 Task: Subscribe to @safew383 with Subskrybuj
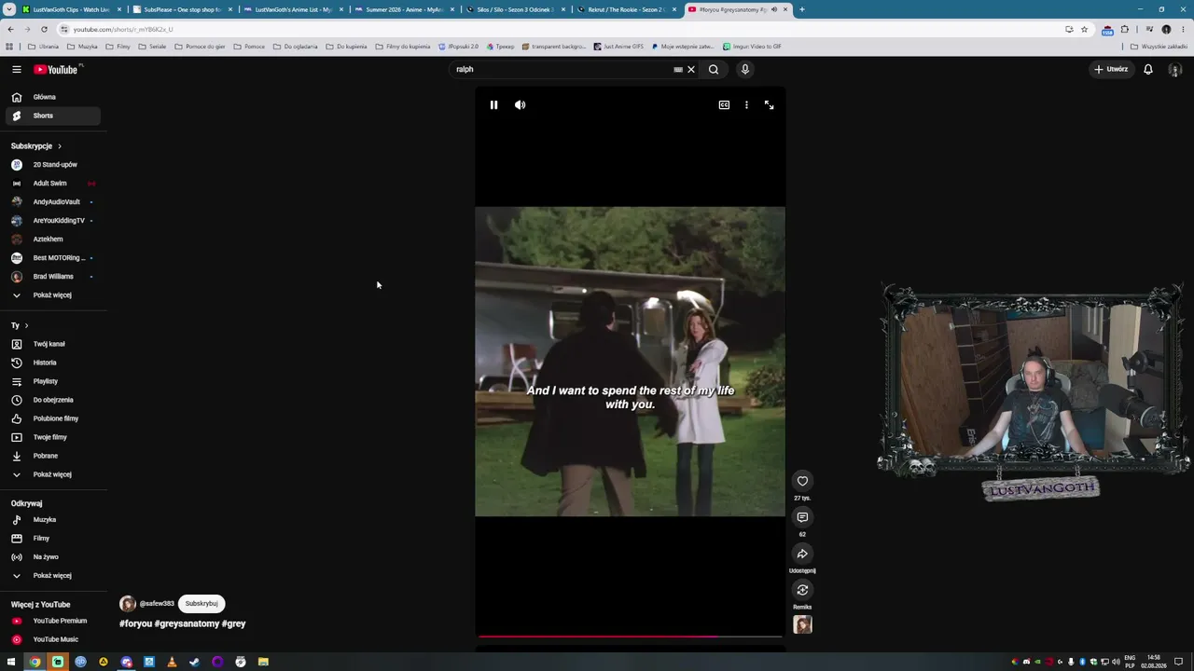(201, 603)
